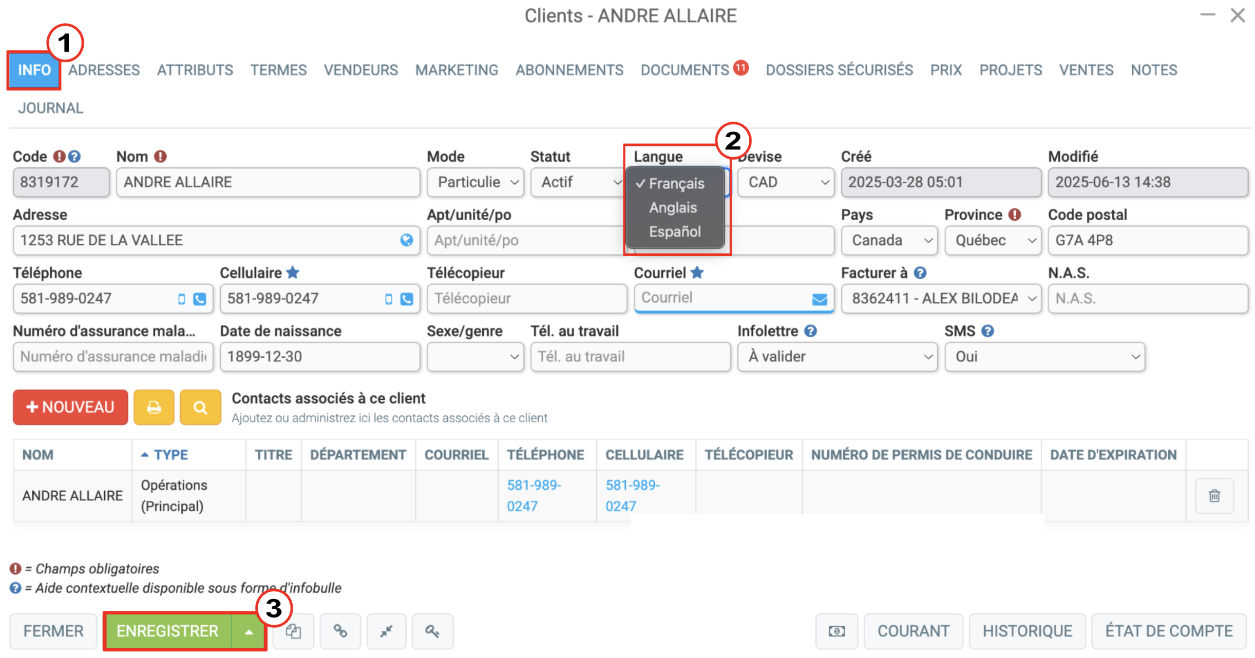Viewport: 1255px width, 658px height.
Task: Delete ANDRE ALLAIRE contact with trash icon
Action: click(1214, 496)
